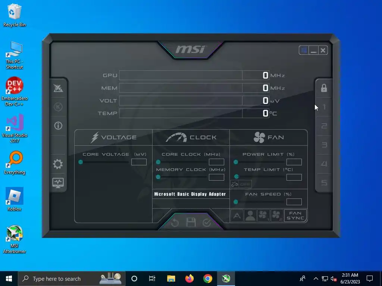Screen dimensions: 382x286
Task: Click the Core Clock slider handle
Action: point(158,162)
